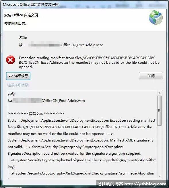
Task: Click the 'Exception reading manifest' error message
Action: pos(89,62)
